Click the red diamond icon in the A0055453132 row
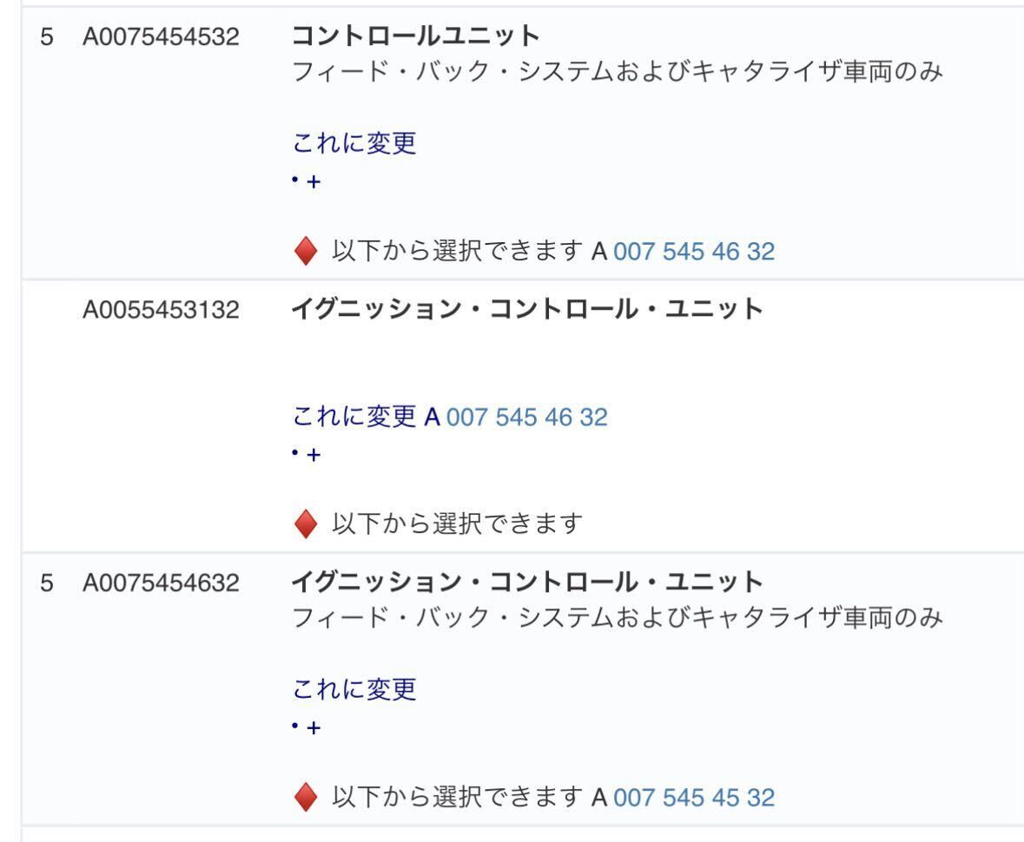Viewport: 1024px width, 842px height. click(x=307, y=524)
